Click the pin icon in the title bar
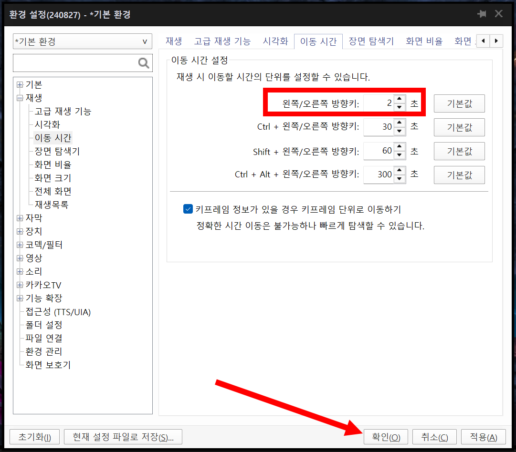 pos(482,14)
